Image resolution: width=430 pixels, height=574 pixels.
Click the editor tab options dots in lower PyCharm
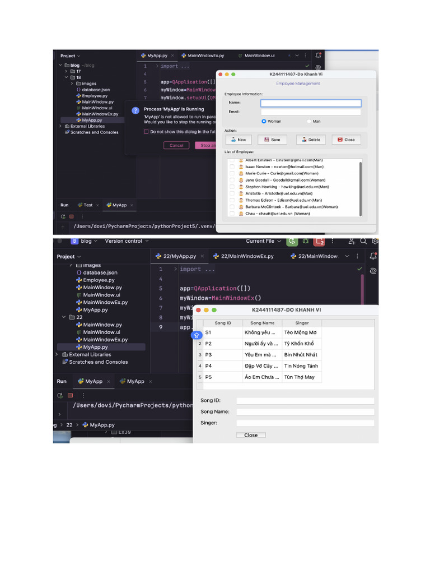click(357, 256)
